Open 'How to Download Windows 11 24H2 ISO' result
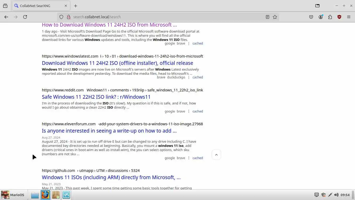This screenshot has width=355, height=200. (109, 25)
